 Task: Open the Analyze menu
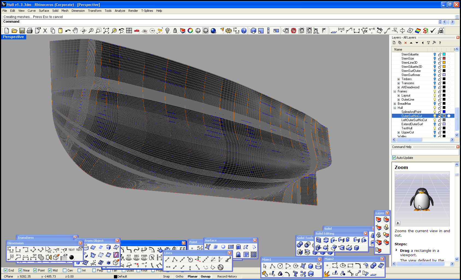120,11
